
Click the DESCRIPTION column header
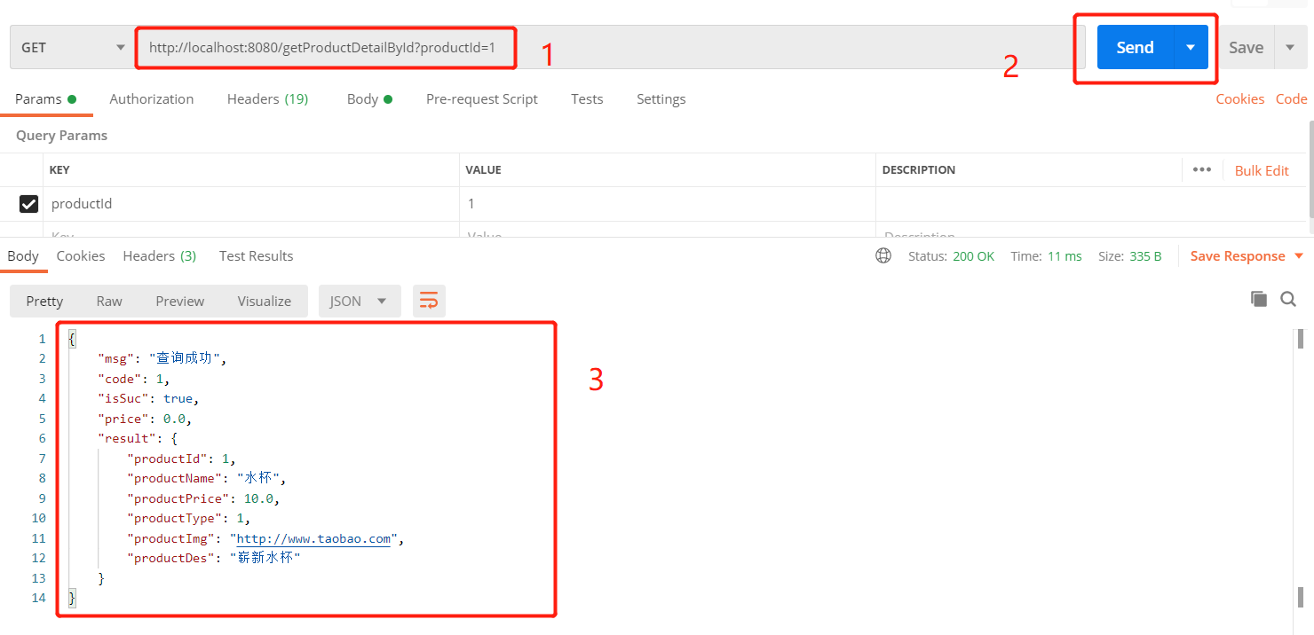(919, 170)
